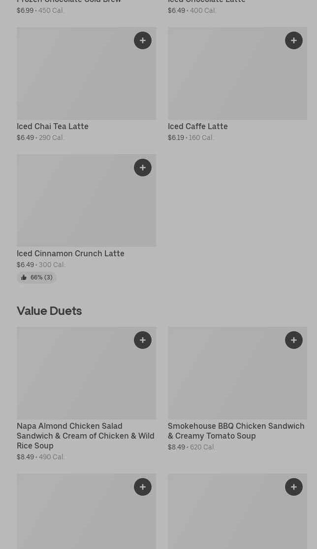
Task: Click thumbs-up 66% rating badge
Action: tap(37, 277)
